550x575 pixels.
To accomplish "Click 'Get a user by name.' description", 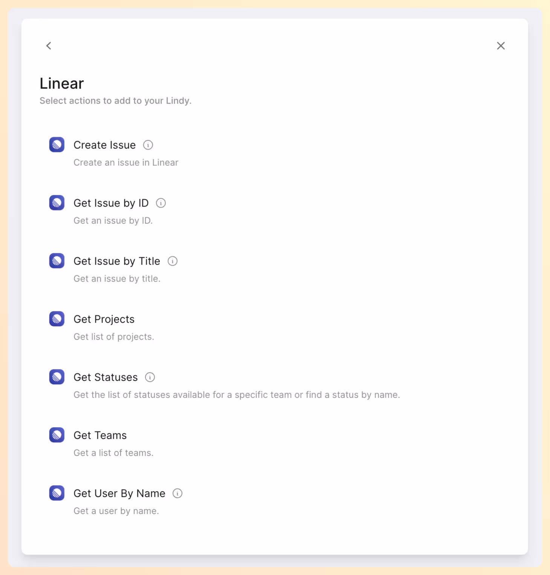I will 116,511.
